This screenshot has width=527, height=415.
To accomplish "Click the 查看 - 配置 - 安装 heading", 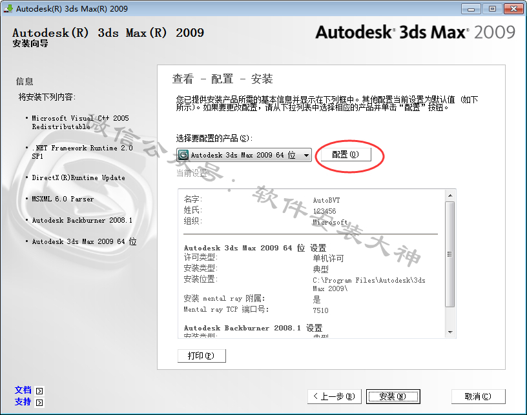I will pyautogui.click(x=223, y=79).
